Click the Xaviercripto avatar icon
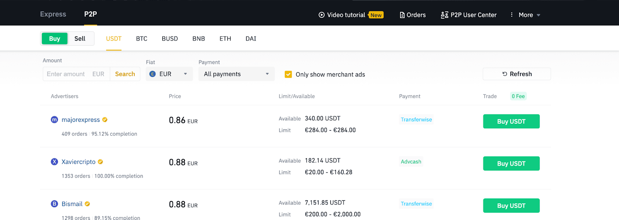 tap(55, 162)
